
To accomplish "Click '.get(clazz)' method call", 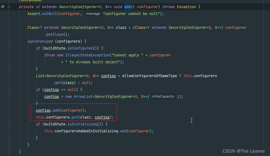I will (x=64, y=83).
